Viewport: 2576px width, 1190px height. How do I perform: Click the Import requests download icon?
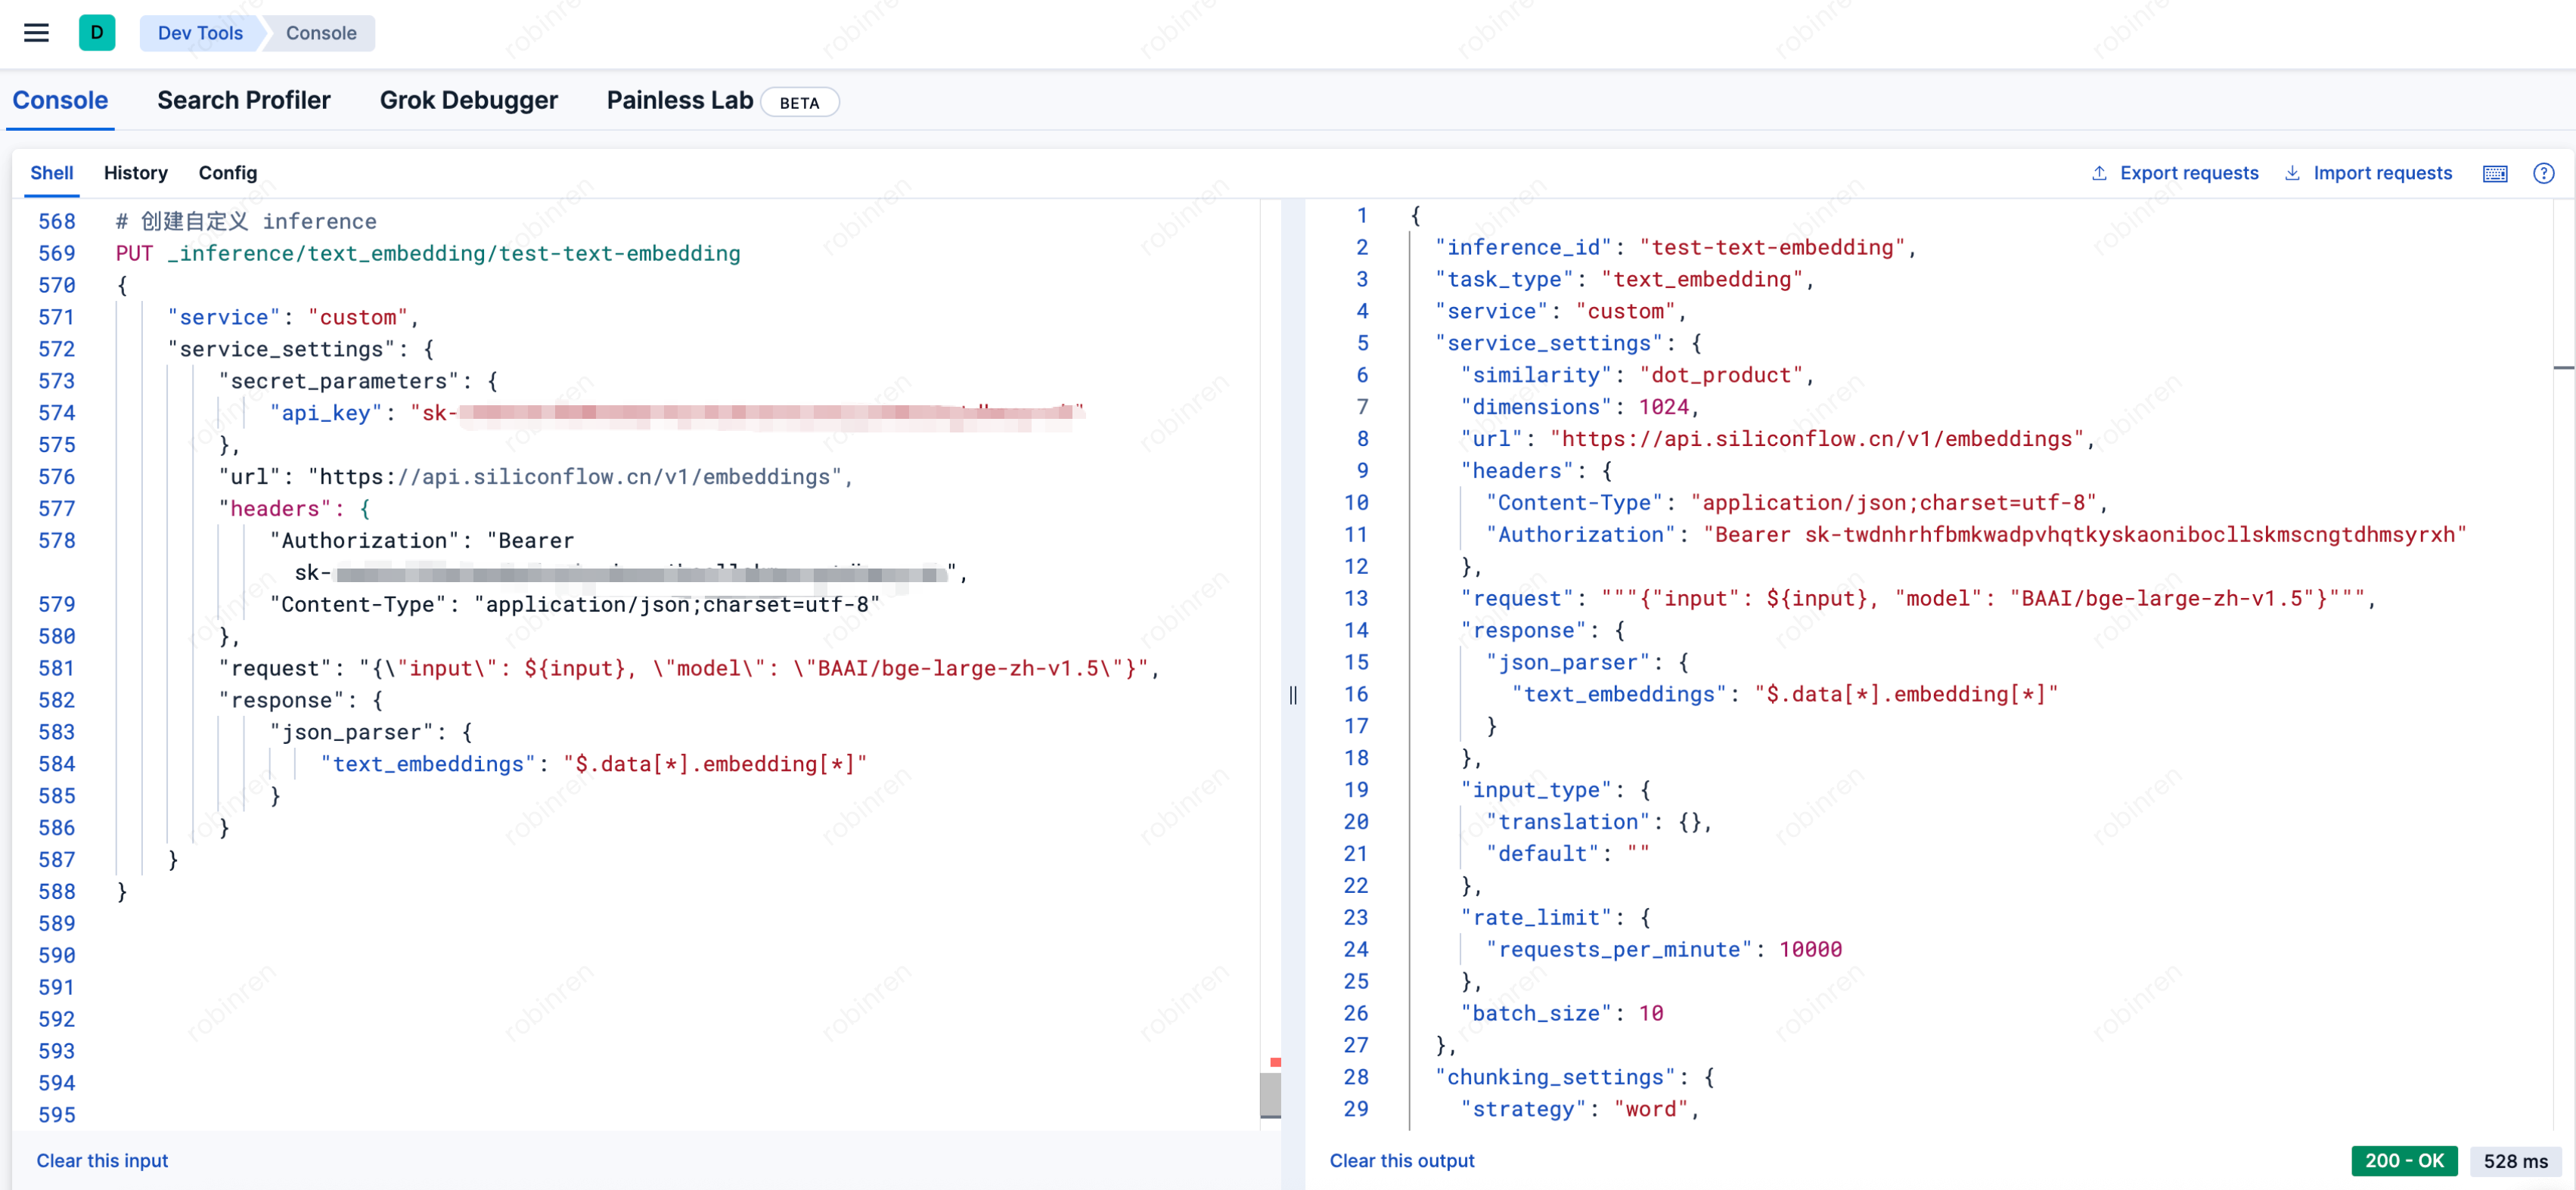[2292, 173]
